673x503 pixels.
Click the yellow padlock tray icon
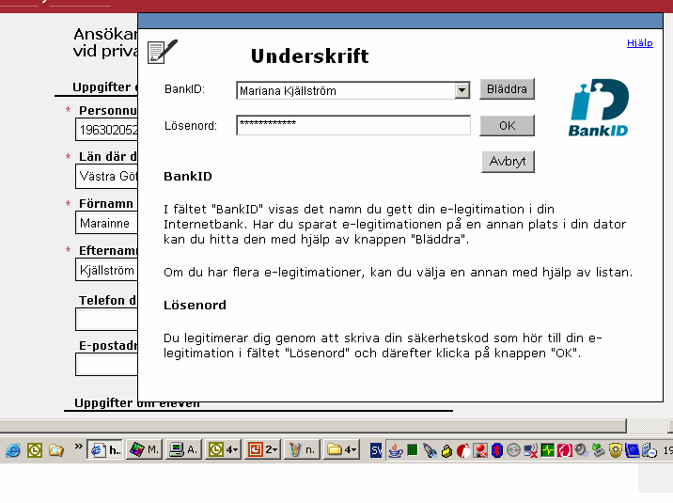click(x=446, y=451)
